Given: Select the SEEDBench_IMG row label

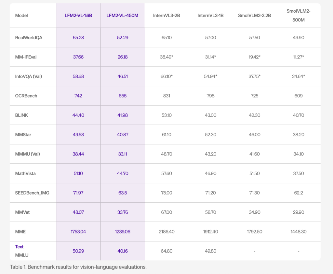Looking at the screenshot, I should pos(32,193).
